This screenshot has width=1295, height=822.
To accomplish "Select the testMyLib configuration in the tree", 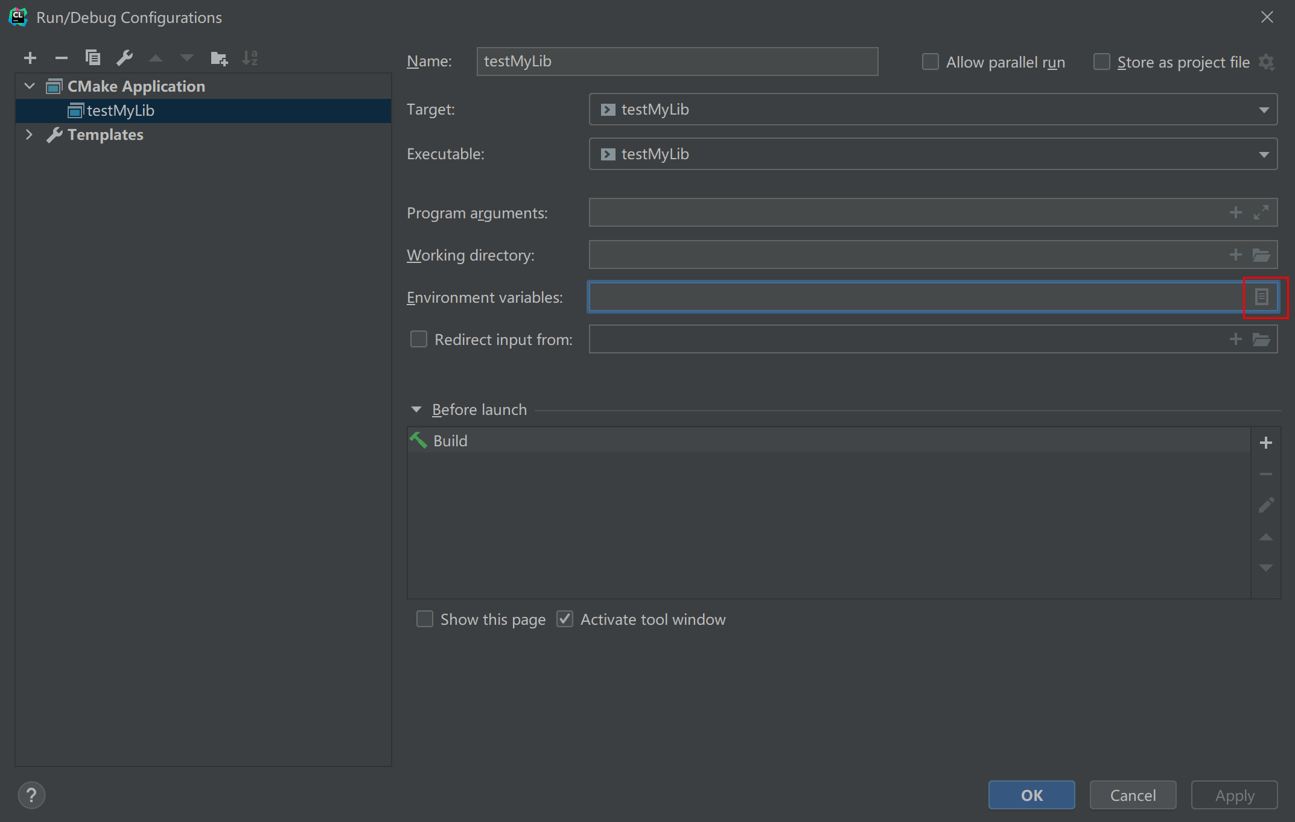I will pos(121,111).
